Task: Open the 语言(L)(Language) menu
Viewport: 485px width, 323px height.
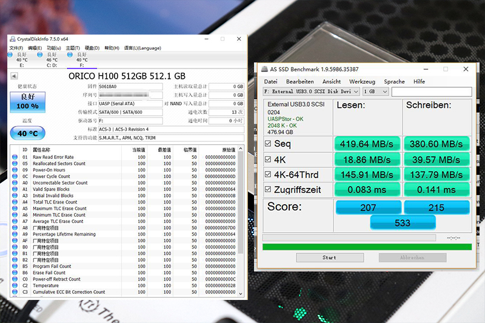Action: click(142, 48)
